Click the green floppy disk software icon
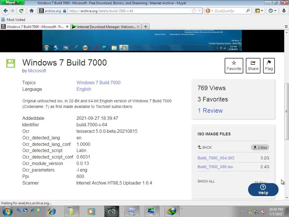The image size is (289, 217). point(11,63)
